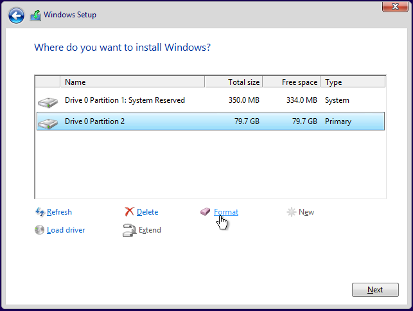
Task: Click the Format eraser icon
Action: point(206,212)
